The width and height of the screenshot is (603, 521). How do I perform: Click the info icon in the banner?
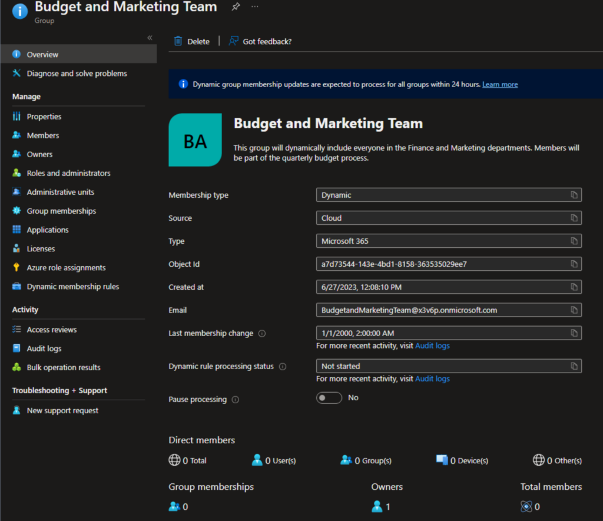coord(184,84)
